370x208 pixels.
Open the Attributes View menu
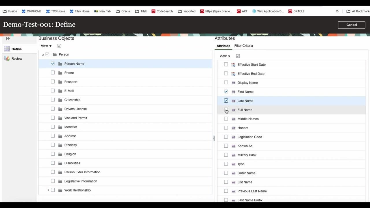(x=225, y=56)
